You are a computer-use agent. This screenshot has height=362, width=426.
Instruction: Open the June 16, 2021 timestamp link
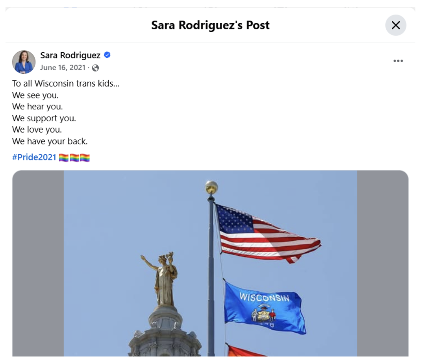coord(63,68)
